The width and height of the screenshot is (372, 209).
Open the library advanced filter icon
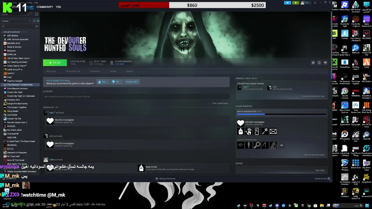37,26
